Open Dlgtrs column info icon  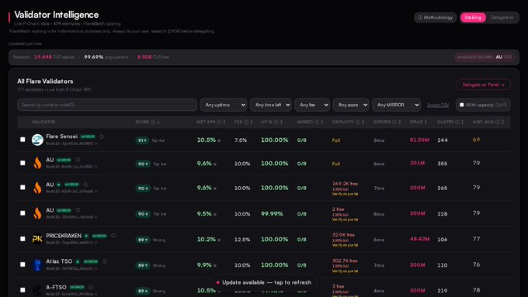pos(457,122)
